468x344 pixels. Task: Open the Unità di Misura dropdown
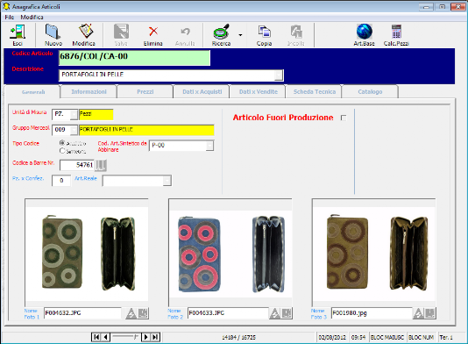(74, 114)
